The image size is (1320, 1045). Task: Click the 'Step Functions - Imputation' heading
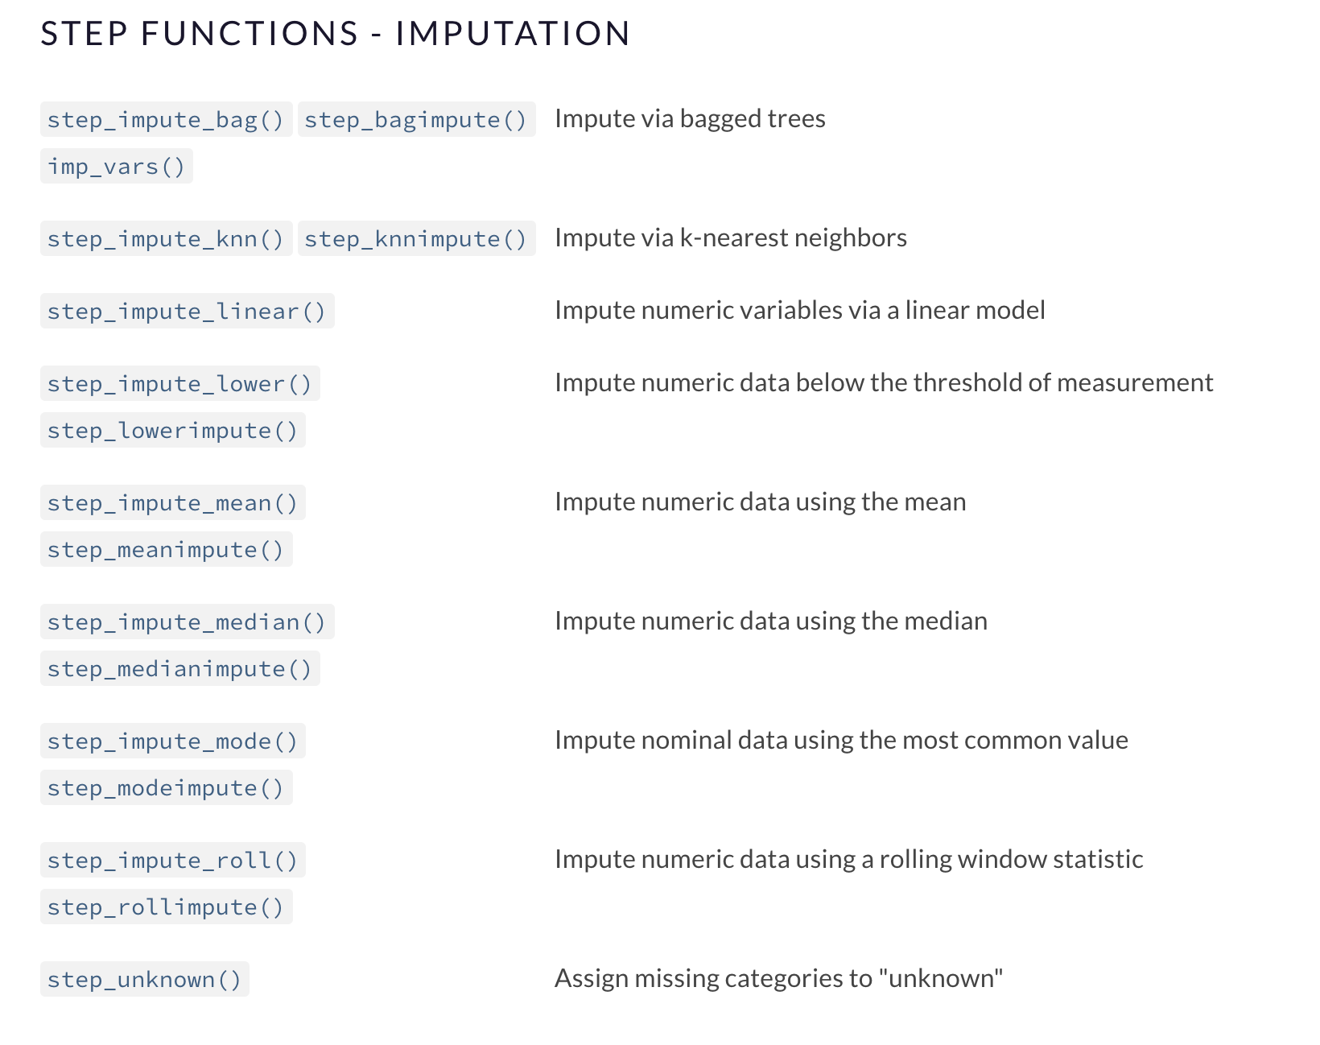(x=336, y=34)
